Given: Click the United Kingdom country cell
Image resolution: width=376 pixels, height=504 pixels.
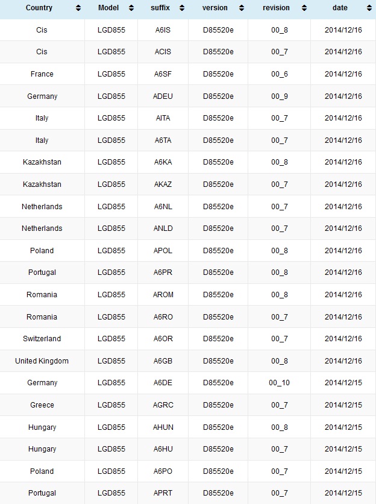Looking at the screenshot, I should (42, 361).
